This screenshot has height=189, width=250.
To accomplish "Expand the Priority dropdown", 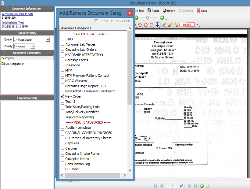I will point(33,46).
